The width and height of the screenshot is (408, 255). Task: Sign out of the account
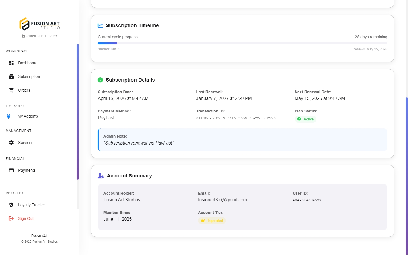[26, 218]
